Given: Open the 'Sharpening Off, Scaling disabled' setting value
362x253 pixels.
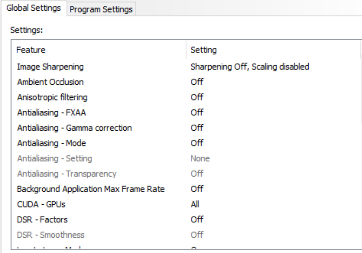Looking at the screenshot, I should (250, 67).
